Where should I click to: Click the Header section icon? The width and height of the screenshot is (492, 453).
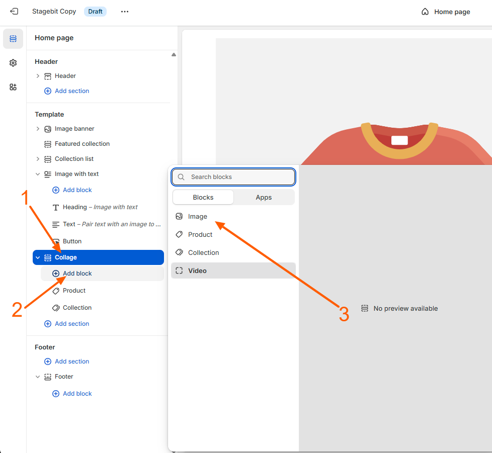(48, 76)
